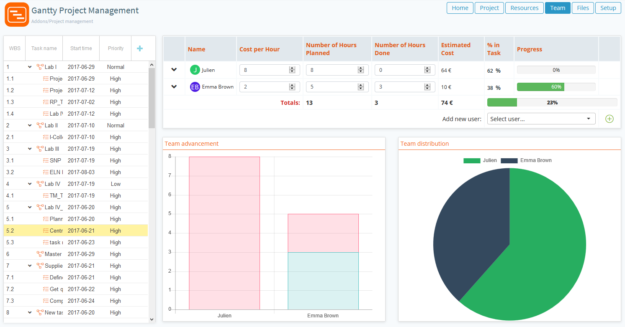Click the task icon in row 1.2
This screenshot has width=625, height=327.
[x=46, y=90]
